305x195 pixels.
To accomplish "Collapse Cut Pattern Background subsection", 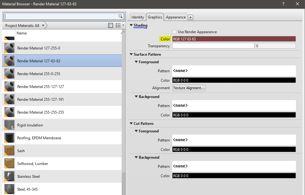I will [x=136, y=157].
